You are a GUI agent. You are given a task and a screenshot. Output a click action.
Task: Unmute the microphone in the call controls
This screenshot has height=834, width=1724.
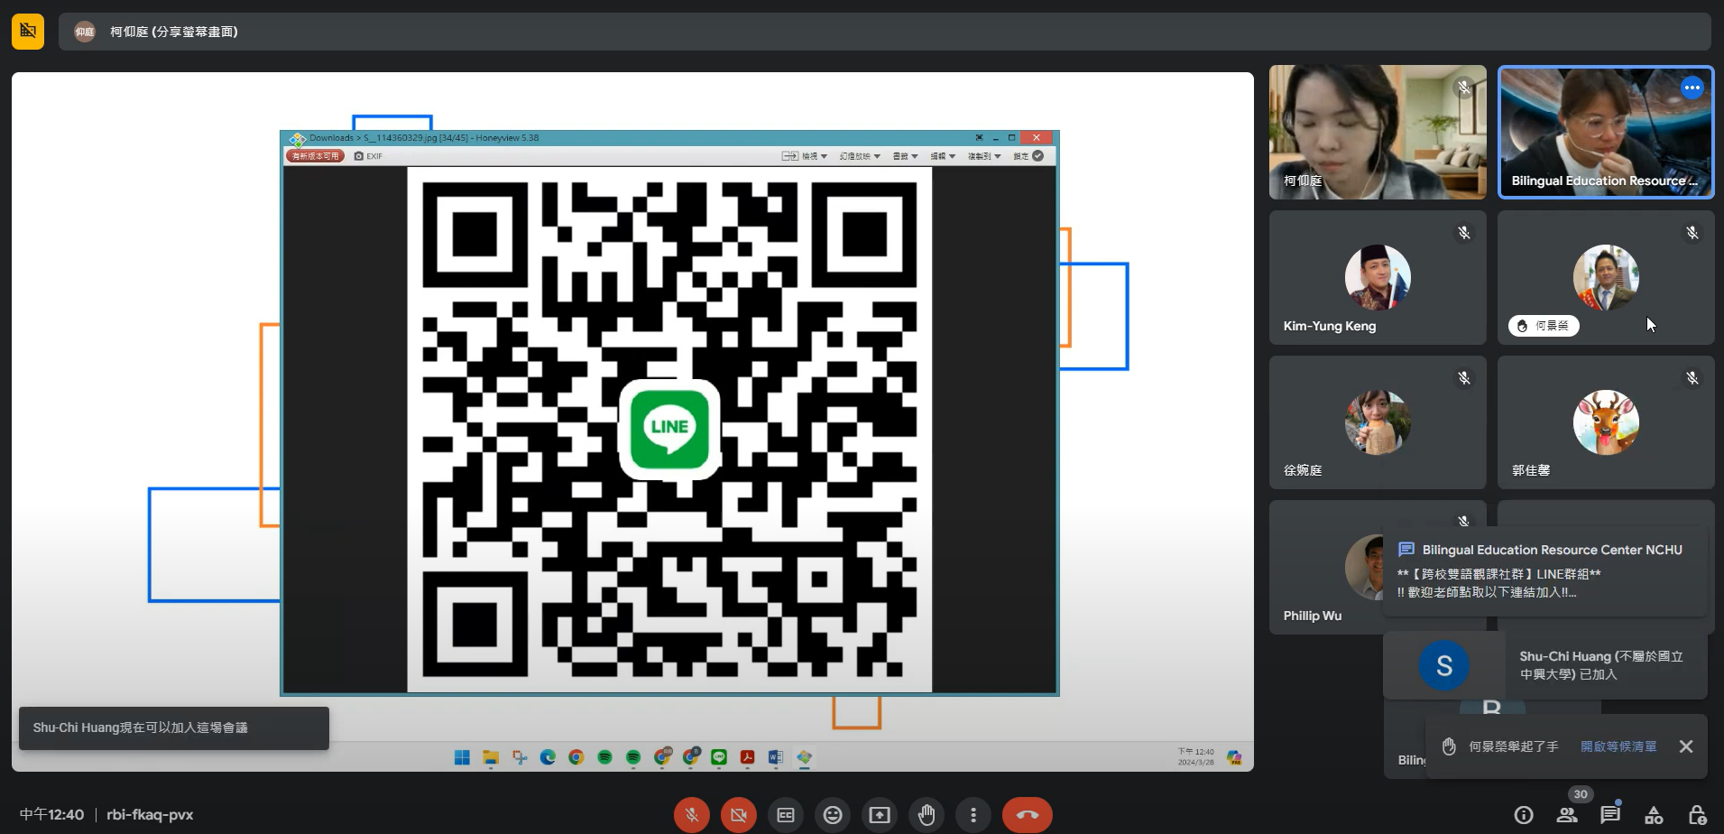692,815
